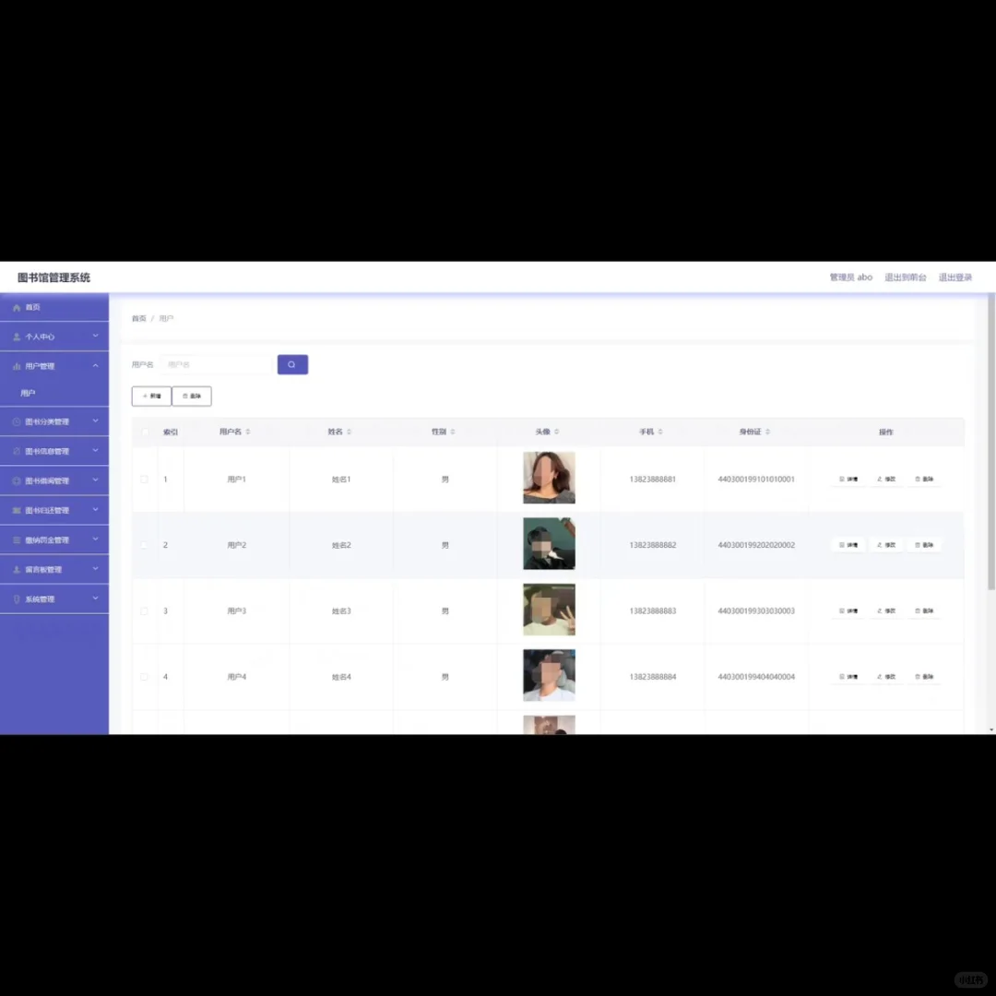Sort by the 用户名 column sort arrows
The image size is (996, 996).
tap(248, 432)
